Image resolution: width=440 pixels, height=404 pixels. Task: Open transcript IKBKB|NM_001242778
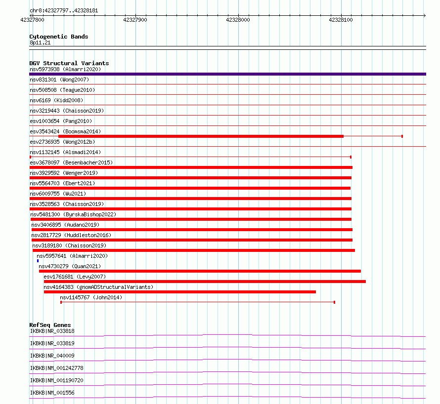57,368
